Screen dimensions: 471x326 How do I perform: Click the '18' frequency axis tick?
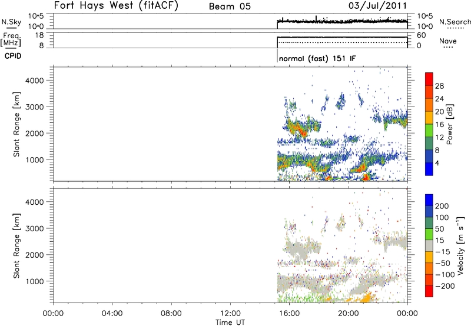pyautogui.click(x=39, y=35)
